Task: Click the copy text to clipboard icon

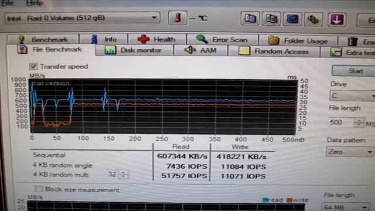Action: coord(250,19)
